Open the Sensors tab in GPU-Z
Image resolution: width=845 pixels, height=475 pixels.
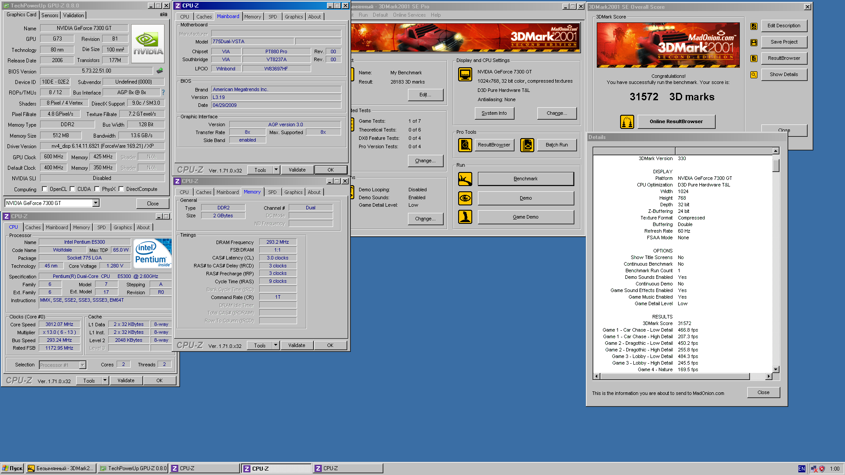tap(50, 15)
